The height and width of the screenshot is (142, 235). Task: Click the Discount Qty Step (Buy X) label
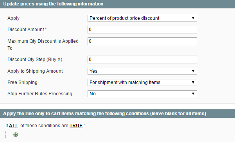tap(35, 60)
